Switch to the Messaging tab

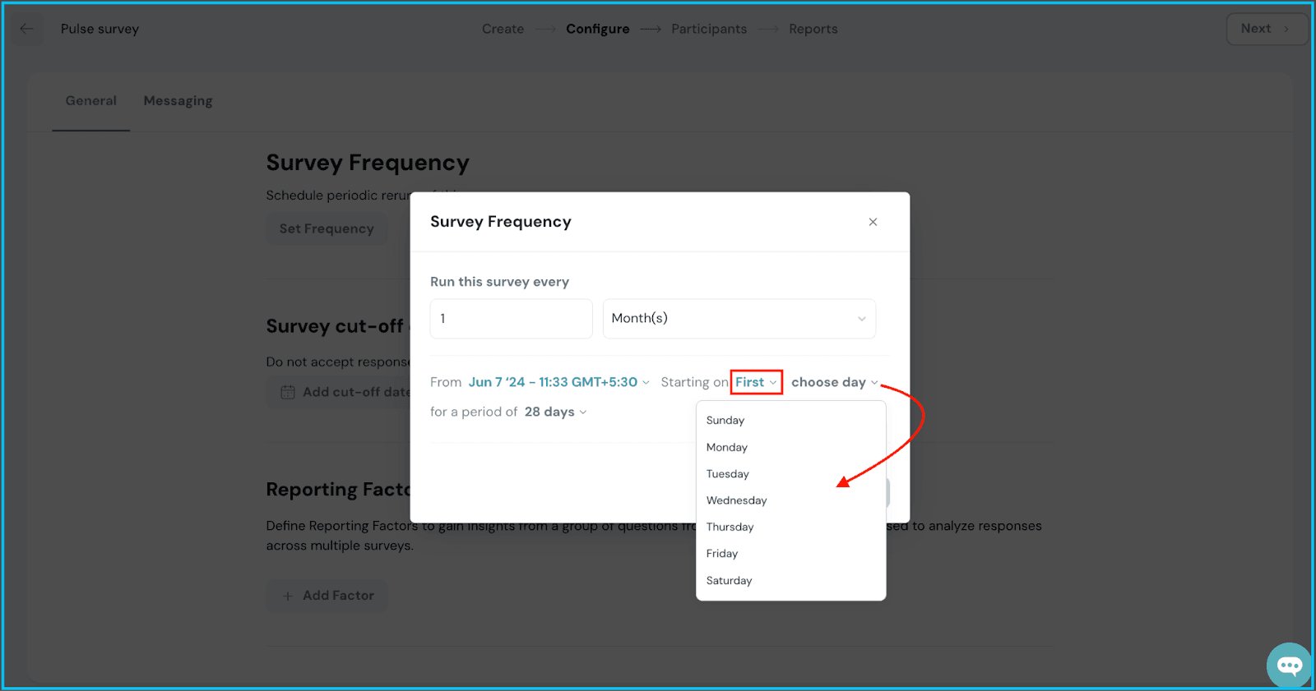click(x=178, y=101)
